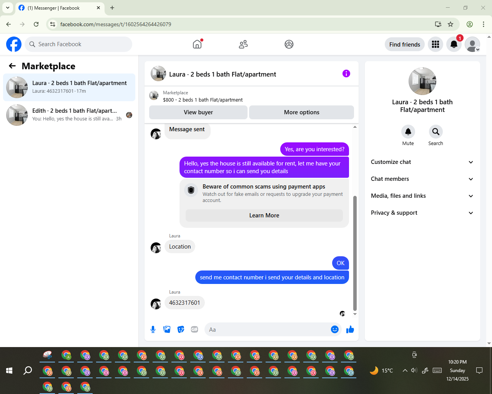Expand Media, files and links section

pos(422,196)
